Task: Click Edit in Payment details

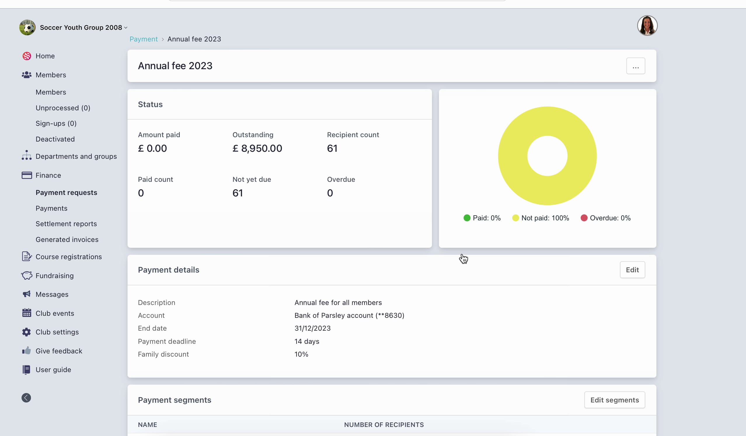Action: point(632,270)
